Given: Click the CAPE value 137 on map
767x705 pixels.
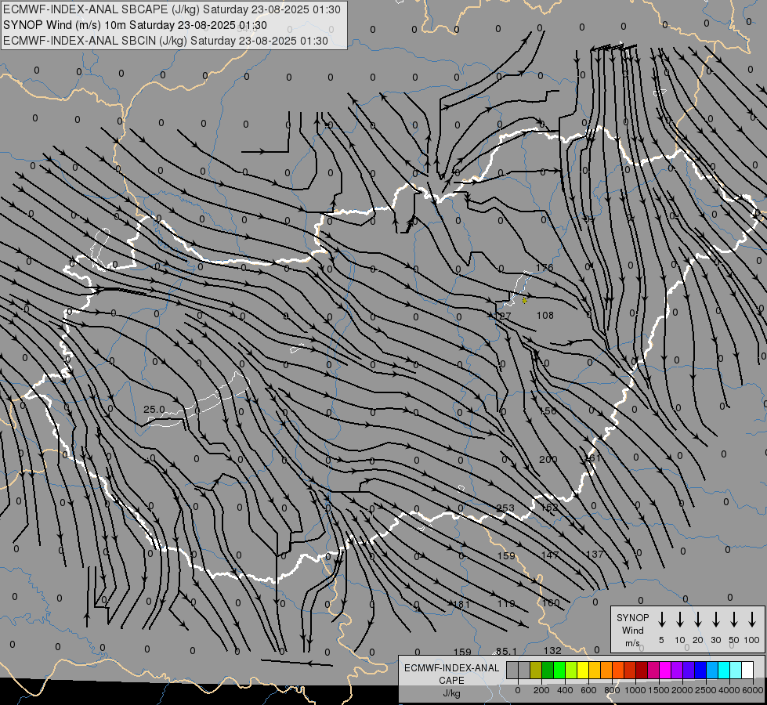Looking at the screenshot, I should 595,555.
